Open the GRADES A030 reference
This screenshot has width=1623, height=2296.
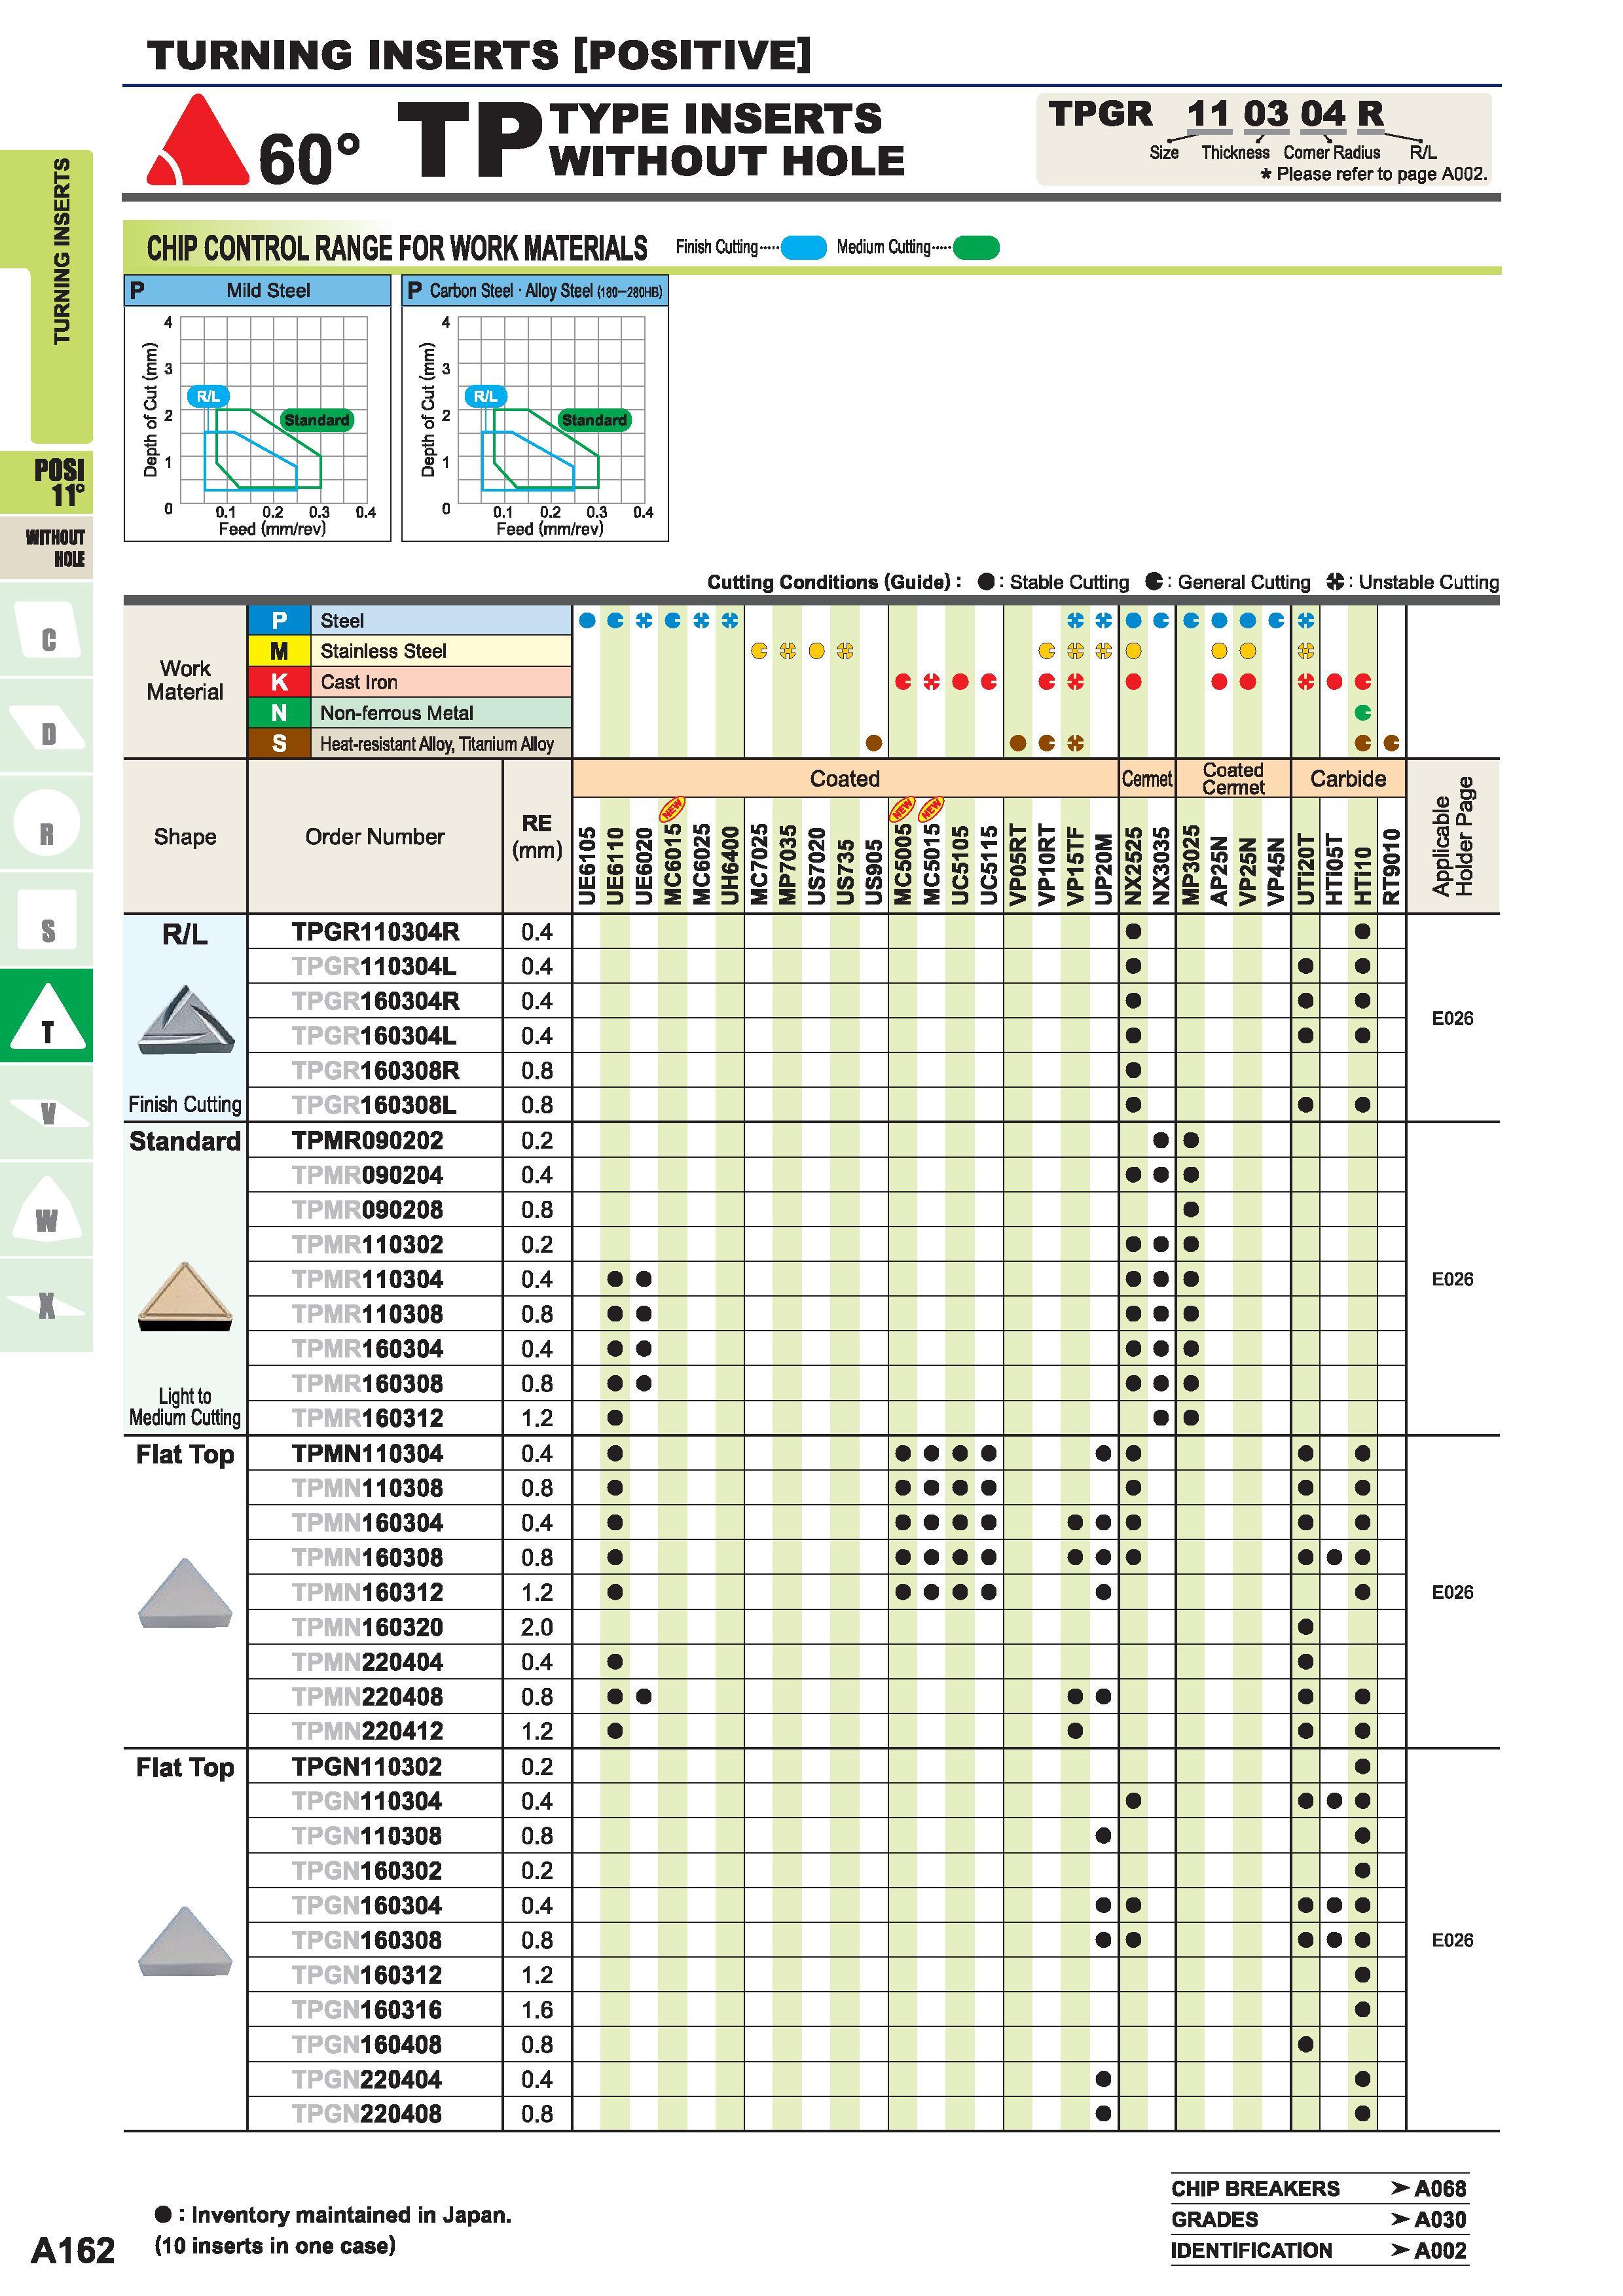click(1319, 2219)
